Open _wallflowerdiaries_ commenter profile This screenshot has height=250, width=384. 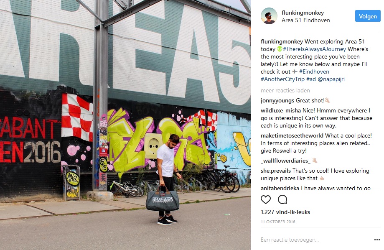point(285,161)
